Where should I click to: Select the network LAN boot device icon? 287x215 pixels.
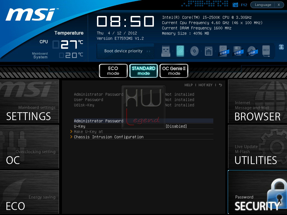(209, 51)
